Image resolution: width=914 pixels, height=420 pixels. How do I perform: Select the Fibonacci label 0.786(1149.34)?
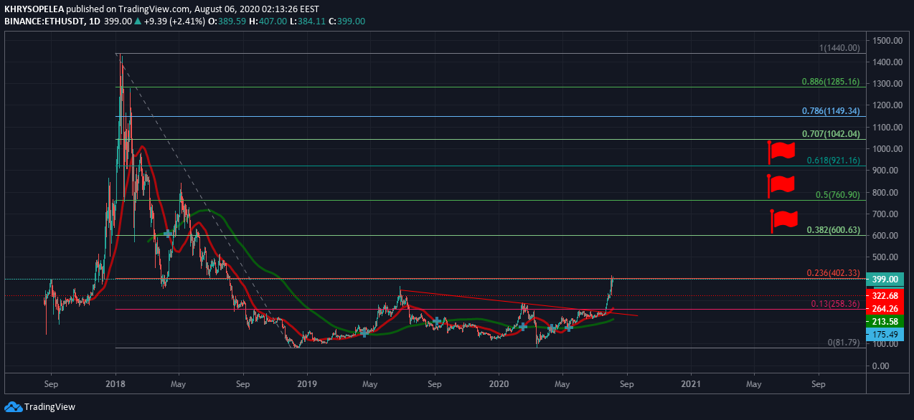pyautogui.click(x=830, y=111)
